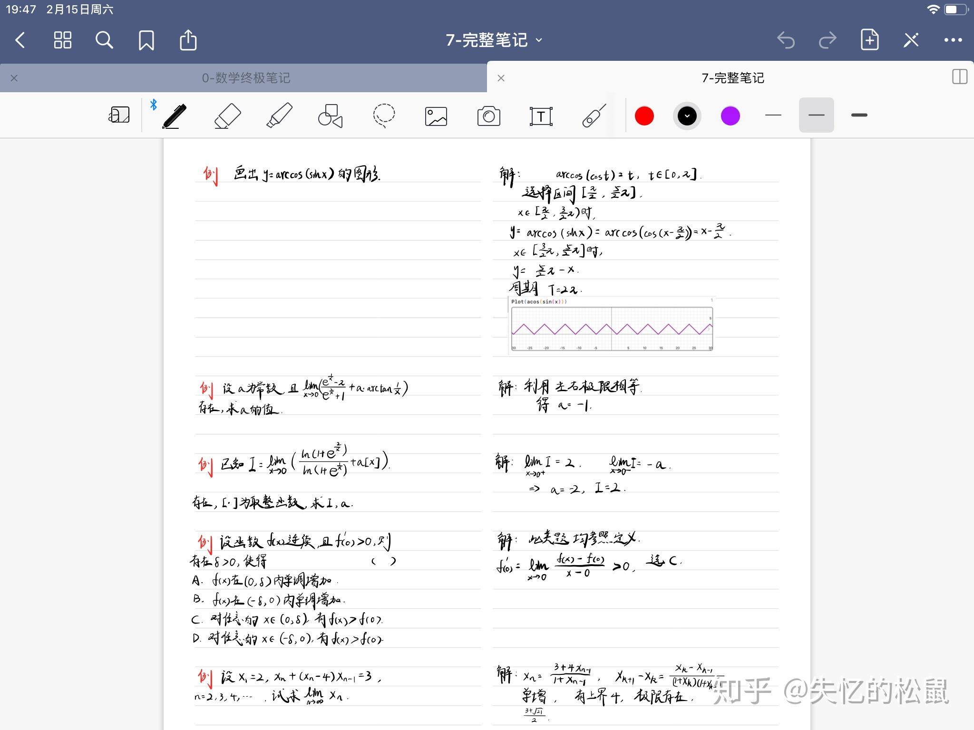Select the Highlighter tool

click(279, 115)
